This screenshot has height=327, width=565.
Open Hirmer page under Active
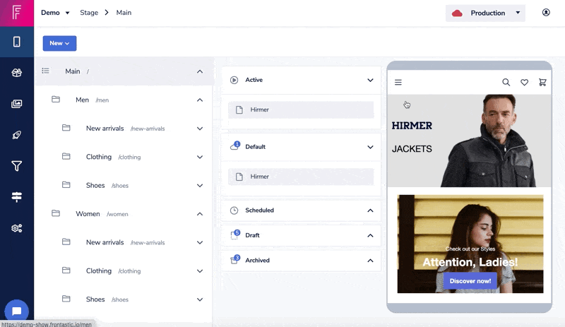tap(301, 109)
